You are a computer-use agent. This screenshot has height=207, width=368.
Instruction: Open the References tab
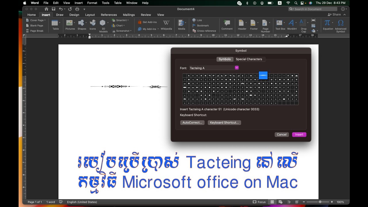(x=109, y=15)
